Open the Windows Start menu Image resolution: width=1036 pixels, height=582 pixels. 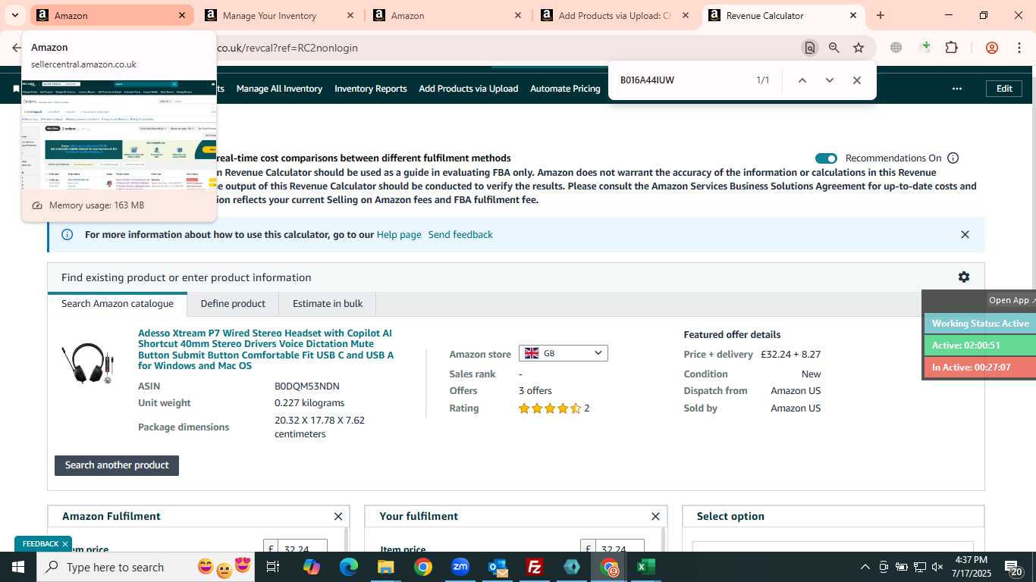[x=17, y=567]
